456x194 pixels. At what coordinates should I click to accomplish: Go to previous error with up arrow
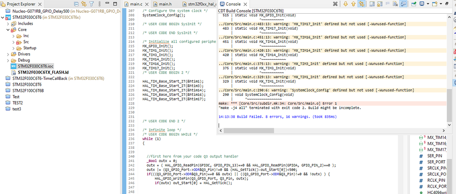click(353, 4)
